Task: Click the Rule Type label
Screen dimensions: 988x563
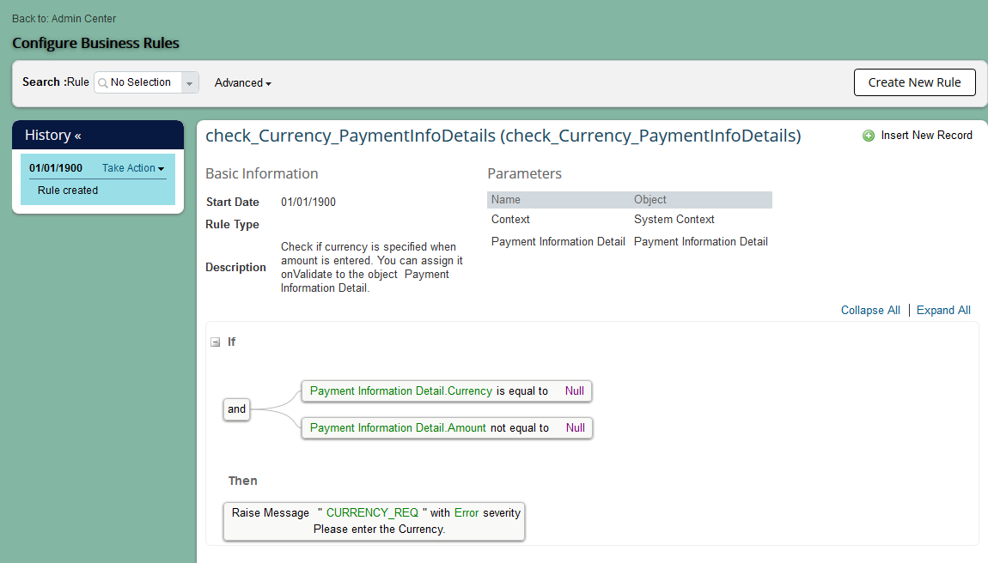Action: point(232,225)
